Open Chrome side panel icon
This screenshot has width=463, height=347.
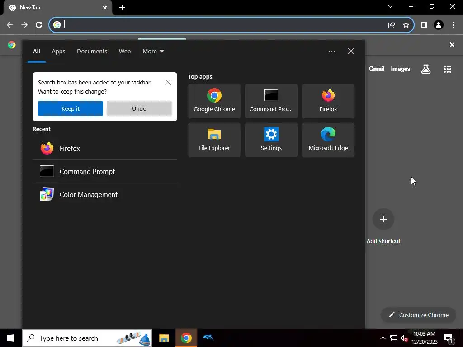coord(424,25)
